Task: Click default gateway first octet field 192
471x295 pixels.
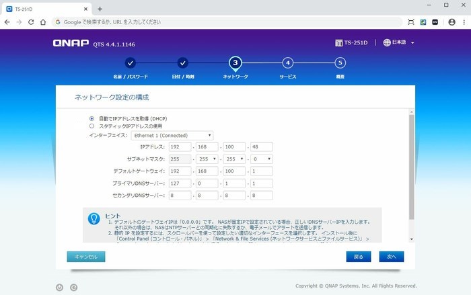Action: click(180, 171)
